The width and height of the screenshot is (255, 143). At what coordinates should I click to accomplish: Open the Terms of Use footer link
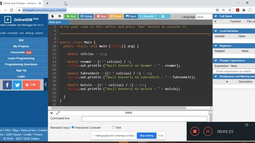28,130
